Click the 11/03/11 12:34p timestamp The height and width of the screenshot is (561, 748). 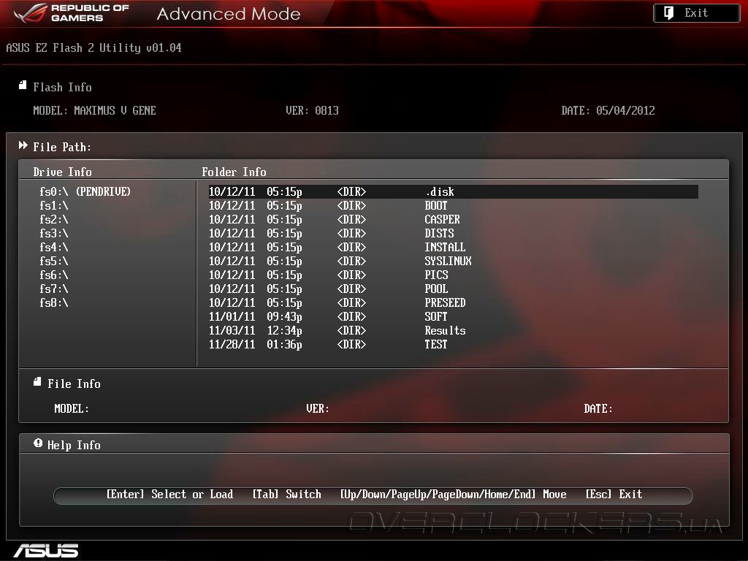(255, 330)
